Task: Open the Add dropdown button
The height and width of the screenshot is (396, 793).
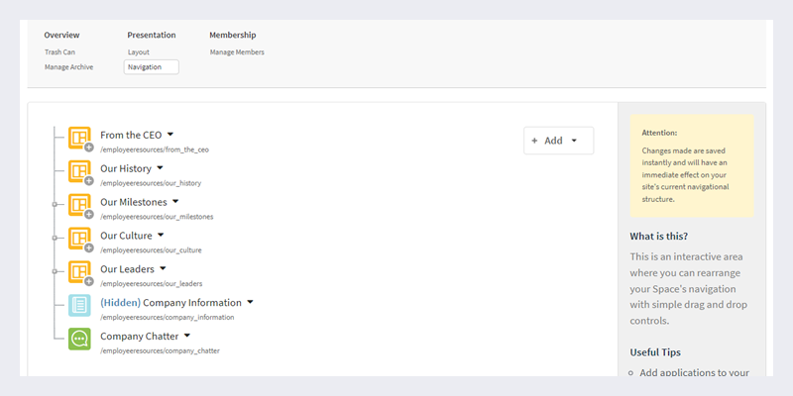Action: (558, 141)
